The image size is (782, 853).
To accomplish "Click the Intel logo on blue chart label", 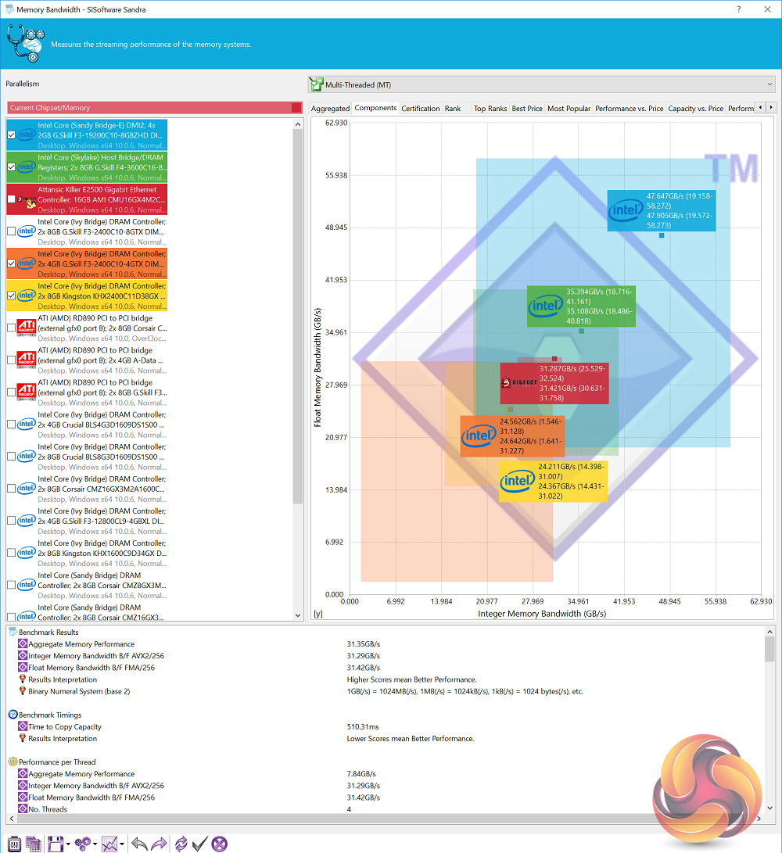I will (626, 210).
